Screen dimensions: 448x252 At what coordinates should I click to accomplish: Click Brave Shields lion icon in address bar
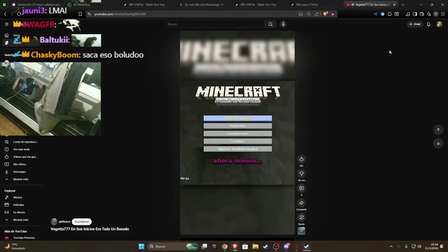click(325, 14)
